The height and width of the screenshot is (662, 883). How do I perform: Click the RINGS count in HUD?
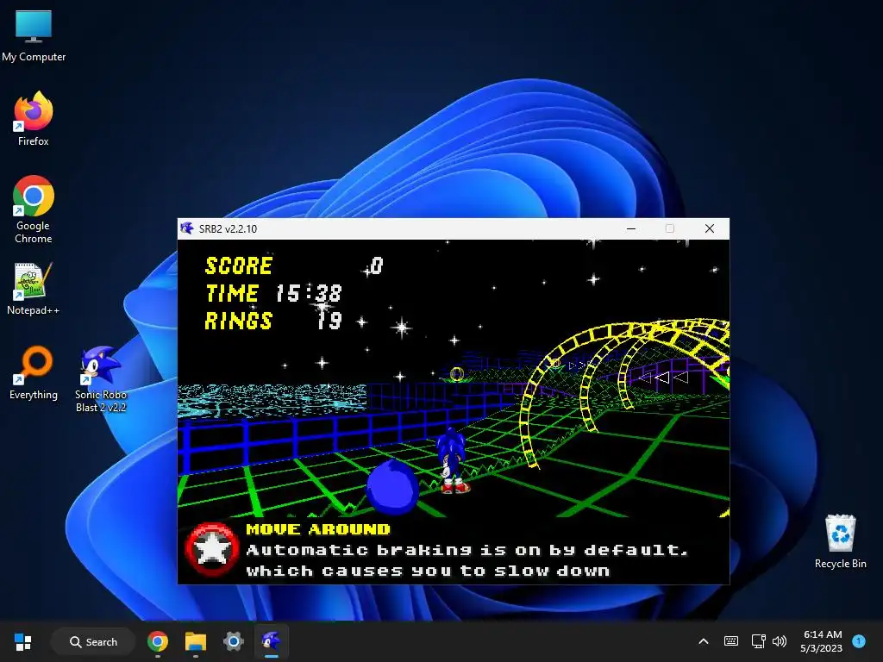click(x=329, y=321)
